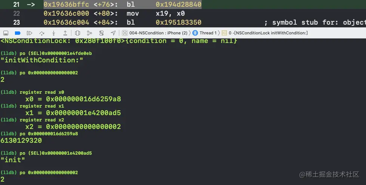Click the operands x19, x0
Viewport: 366px width, 185px height.
pos(170,13)
